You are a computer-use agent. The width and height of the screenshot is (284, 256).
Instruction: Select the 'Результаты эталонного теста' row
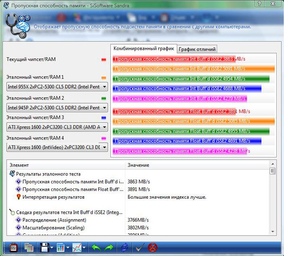(x=48, y=174)
